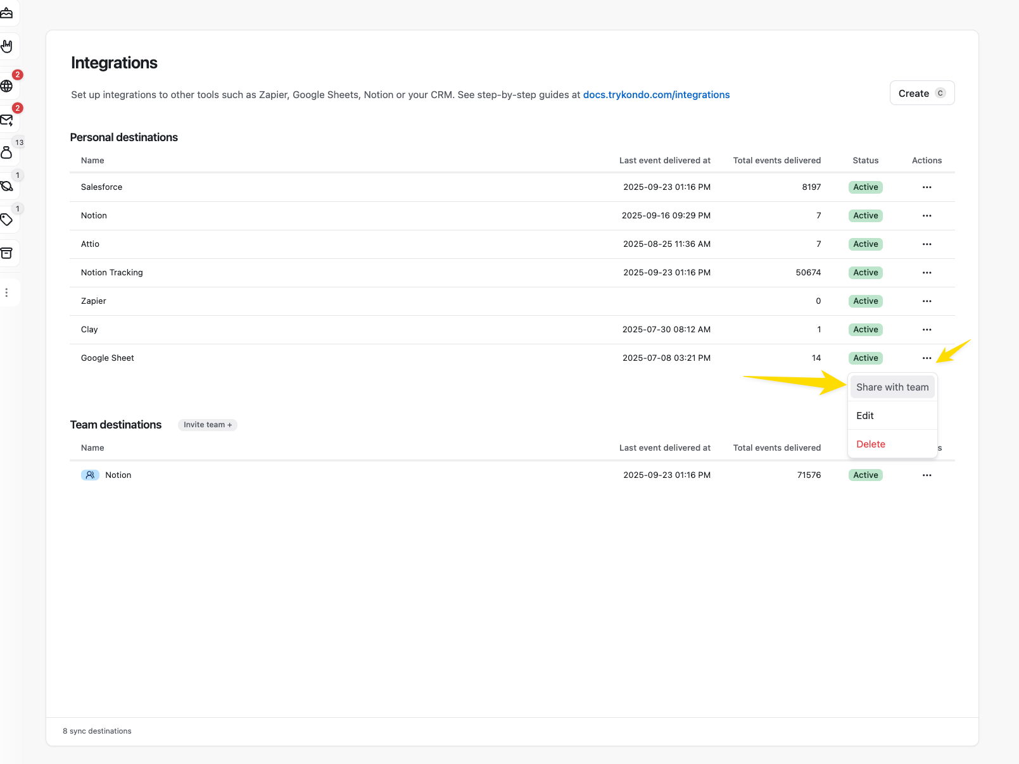Viewport: 1019px width, 764px height.
Task: Click the 8 sync destinations footer text
Action: coord(97,731)
